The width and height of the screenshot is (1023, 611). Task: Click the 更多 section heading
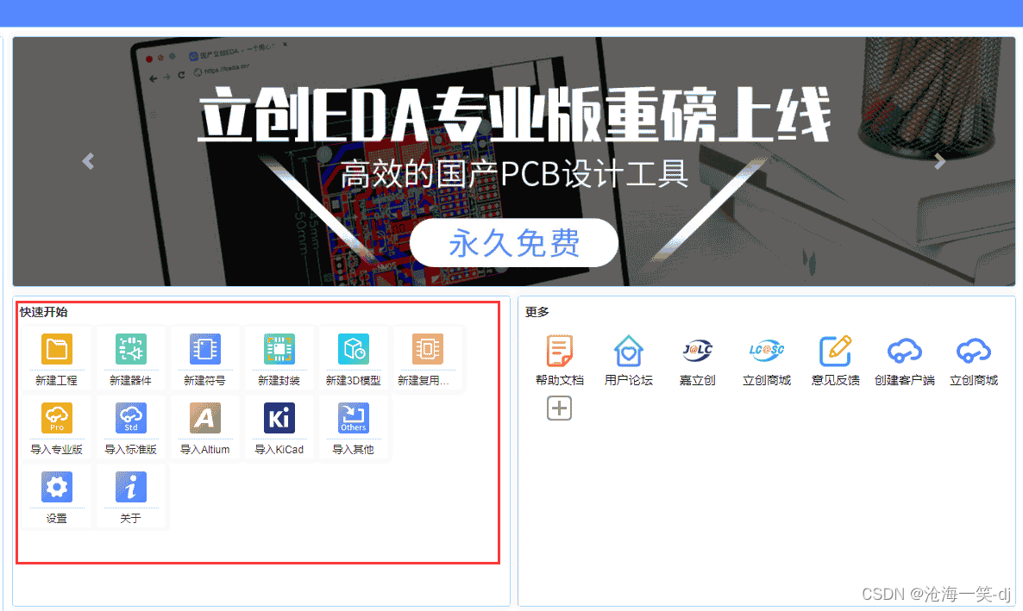tap(537, 312)
